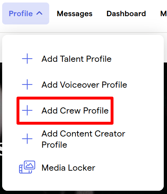Collapse Profile menu using the up chevron
167x194 pixels.
40,13
